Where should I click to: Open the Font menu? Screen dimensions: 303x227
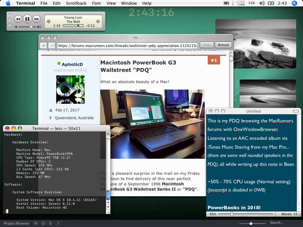(96, 3)
